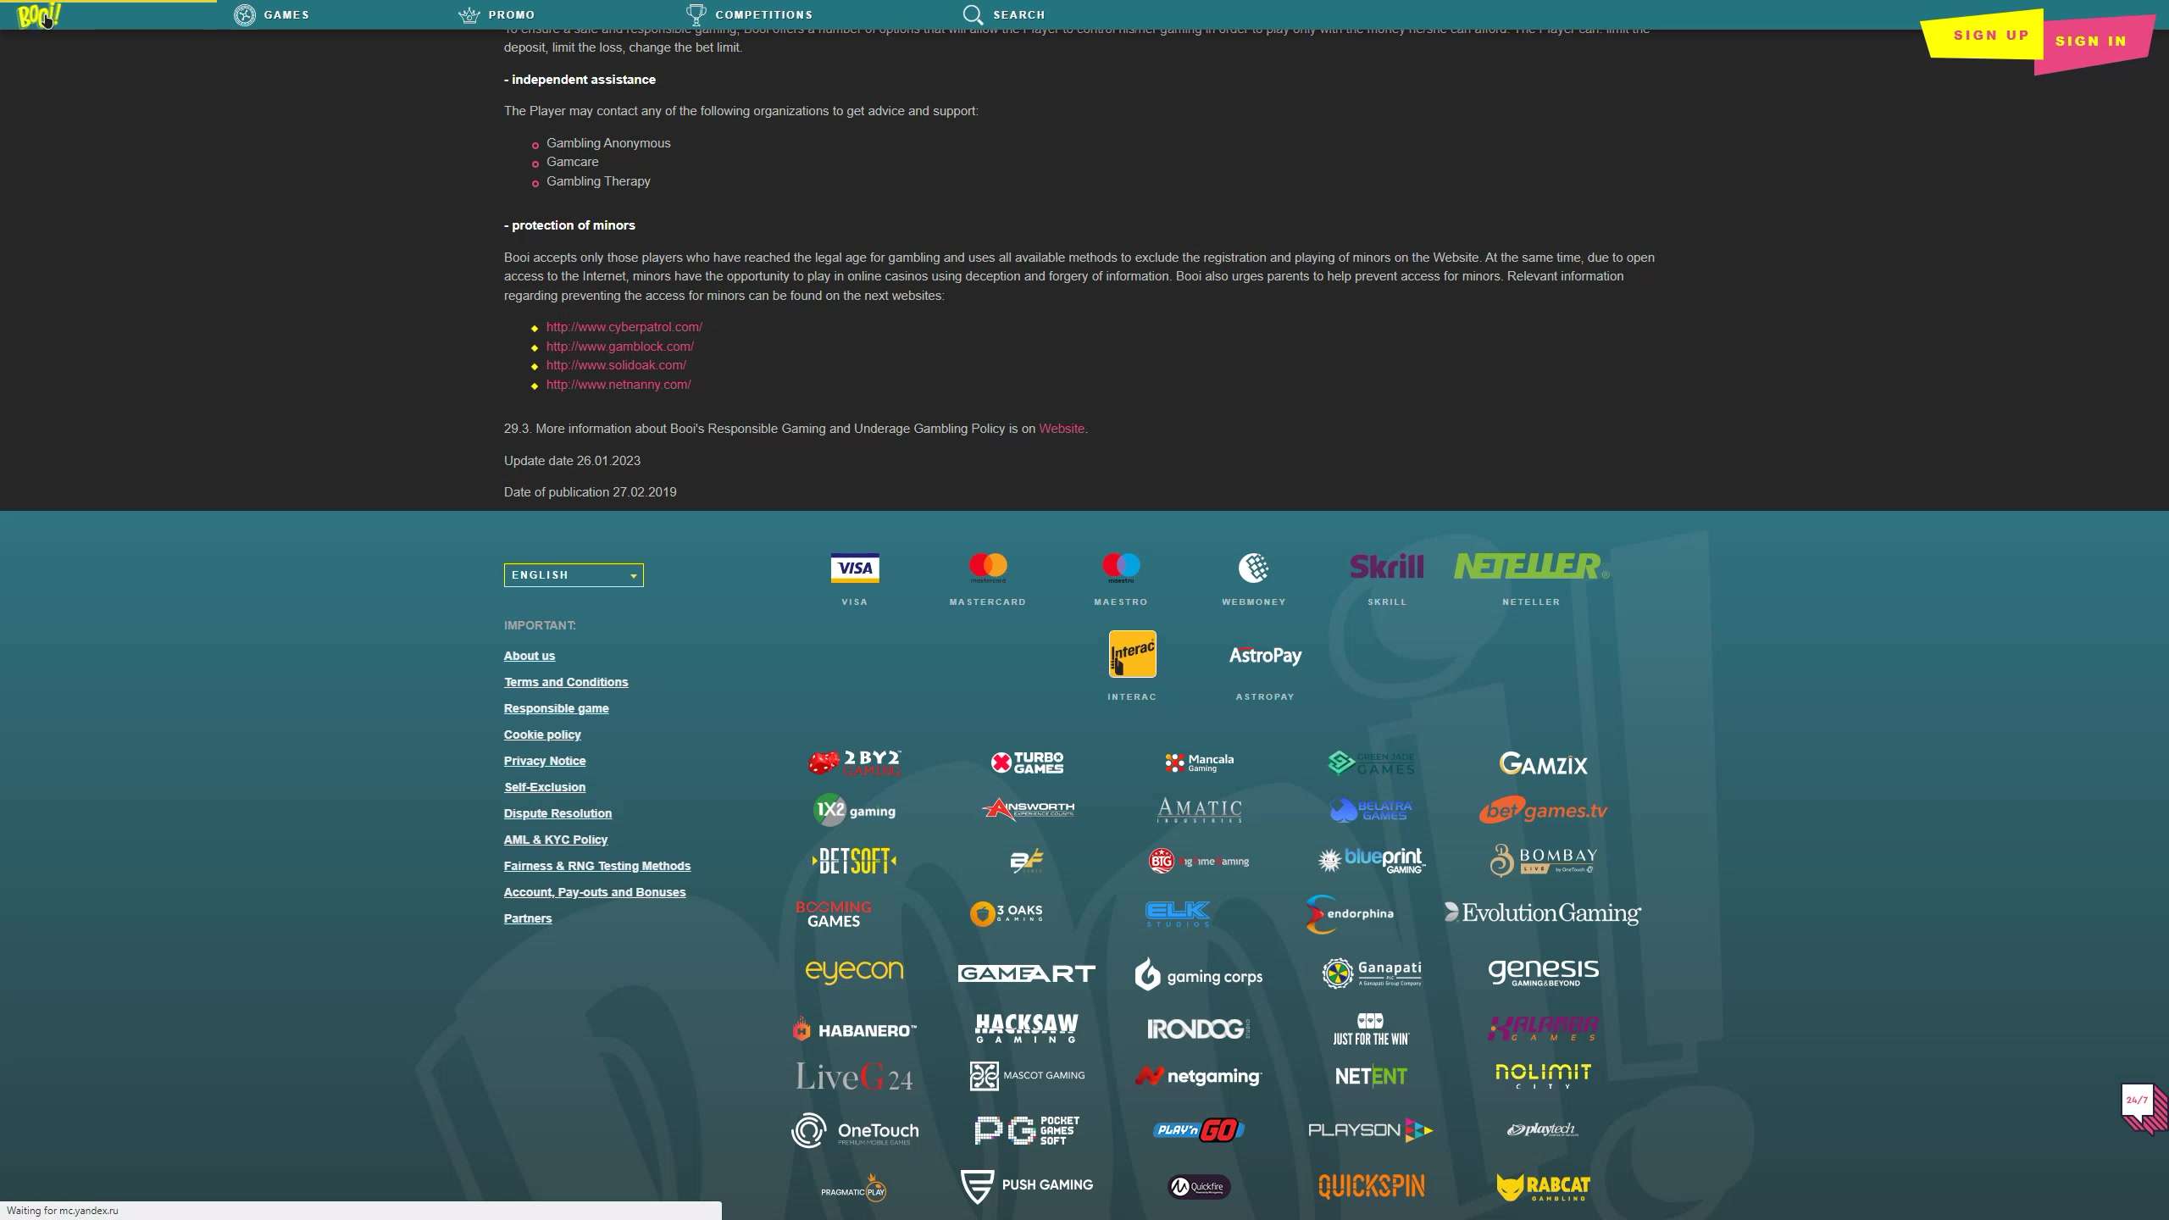Click the Skrill payment logo

[1387, 567]
